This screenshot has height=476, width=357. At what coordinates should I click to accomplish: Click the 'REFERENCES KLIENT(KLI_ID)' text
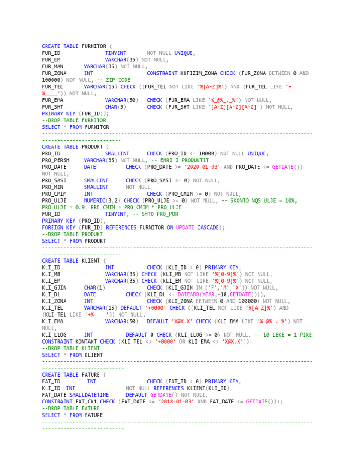pos(191,388)
